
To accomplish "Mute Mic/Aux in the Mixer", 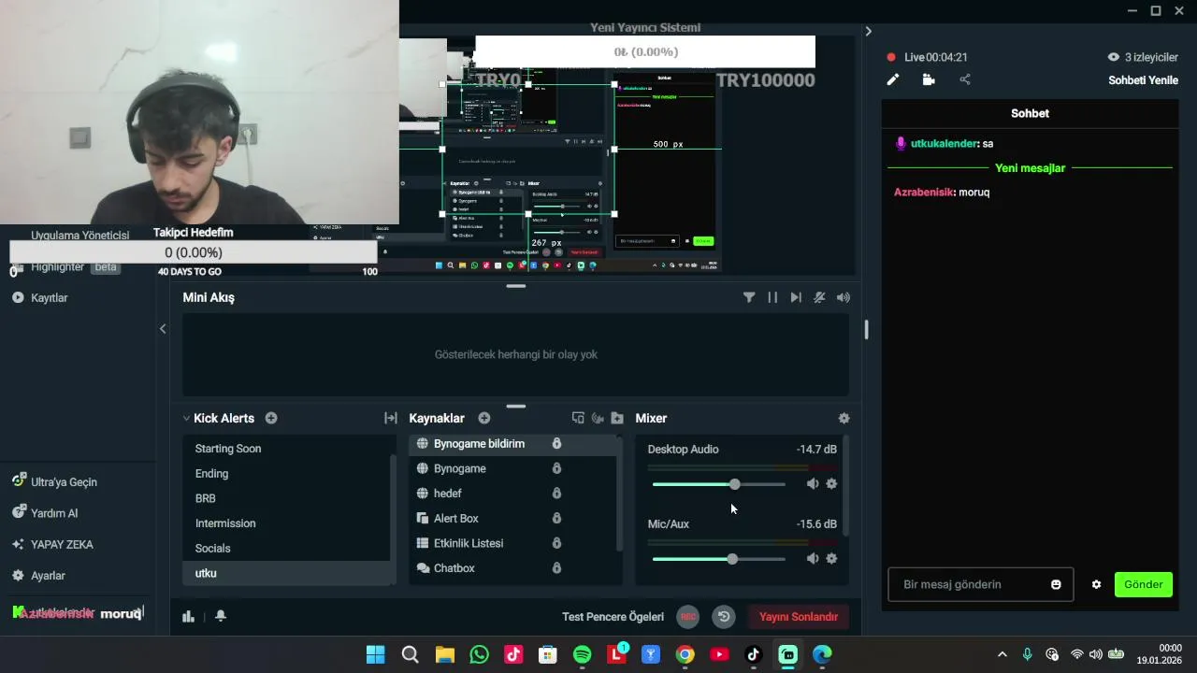I will pyautogui.click(x=812, y=558).
